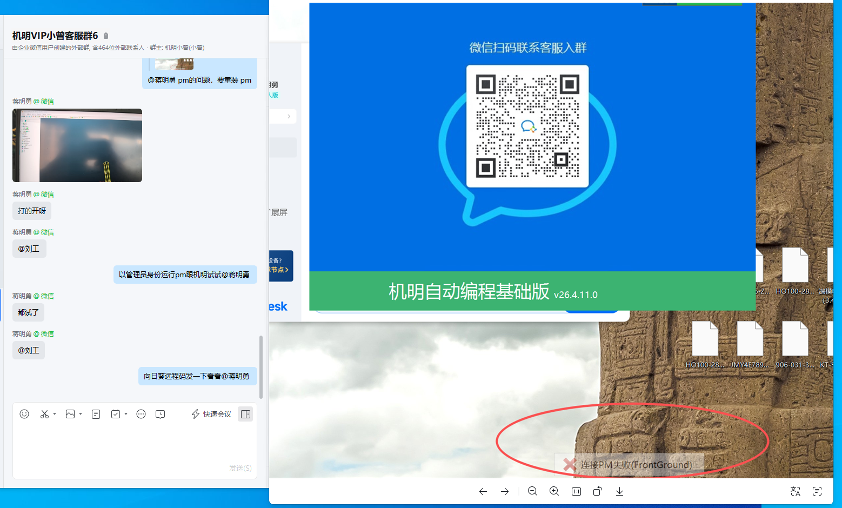Click subtitle text 由企业微信用户创建的外部群
Image resolution: width=842 pixels, height=508 pixels.
pos(51,48)
